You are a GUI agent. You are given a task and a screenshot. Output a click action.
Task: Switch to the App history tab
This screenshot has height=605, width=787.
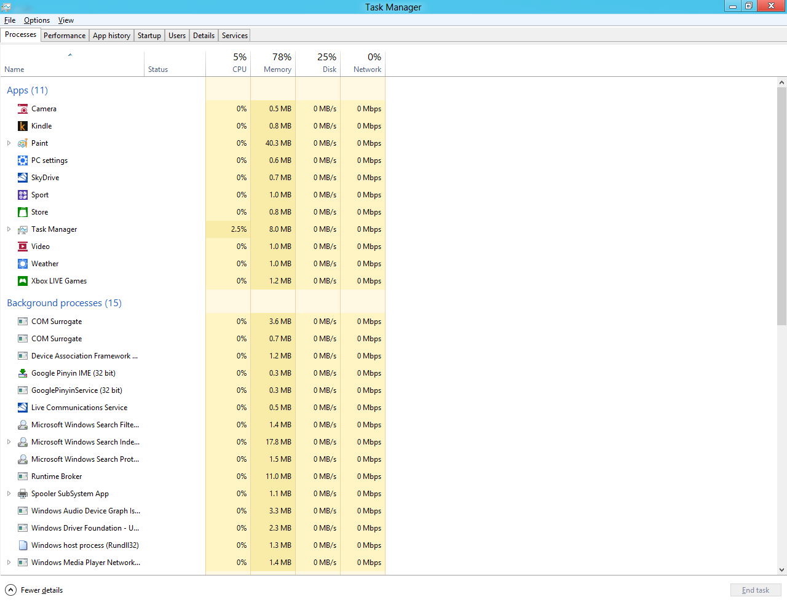pyautogui.click(x=111, y=36)
